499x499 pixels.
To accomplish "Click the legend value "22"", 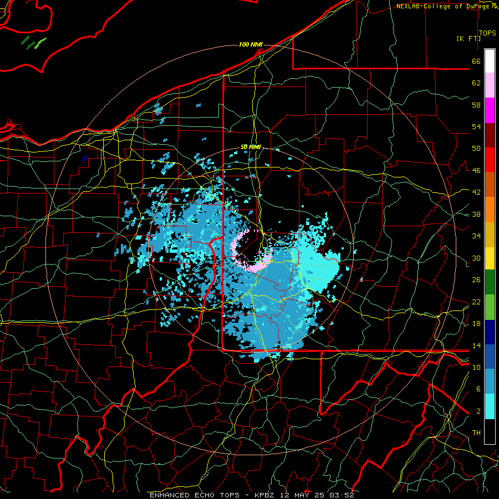I will pos(476,302).
